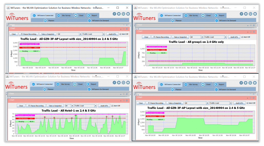Take a Snapshot in Hotel-1 window
Image resolution: width=264 pixels, height=146 pixels.
pos(55,106)
